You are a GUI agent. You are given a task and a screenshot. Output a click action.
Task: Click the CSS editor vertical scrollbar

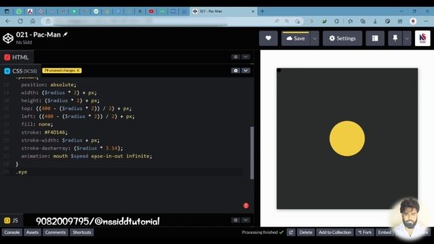point(252,152)
